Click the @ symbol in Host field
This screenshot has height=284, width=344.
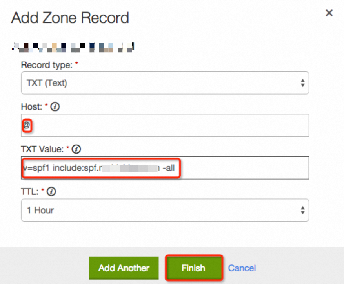click(27, 125)
